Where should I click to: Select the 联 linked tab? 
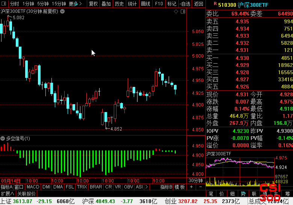point(254,194)
